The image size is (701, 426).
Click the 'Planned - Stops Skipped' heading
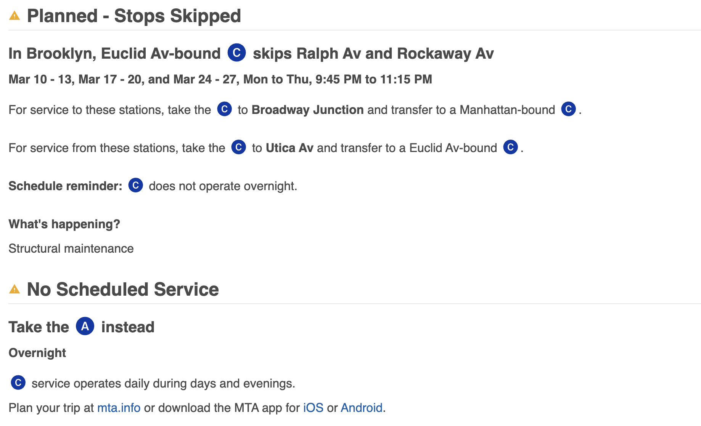point(134,16)
